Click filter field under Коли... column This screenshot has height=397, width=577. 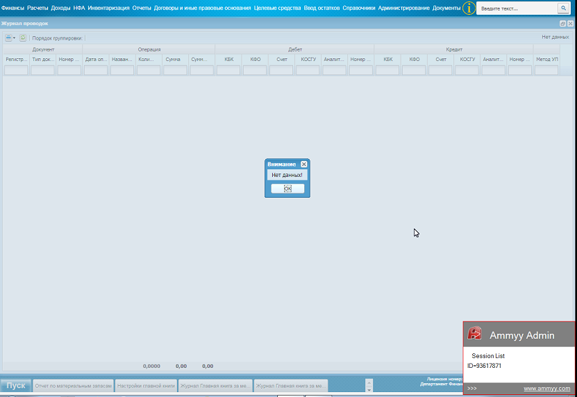149,70
